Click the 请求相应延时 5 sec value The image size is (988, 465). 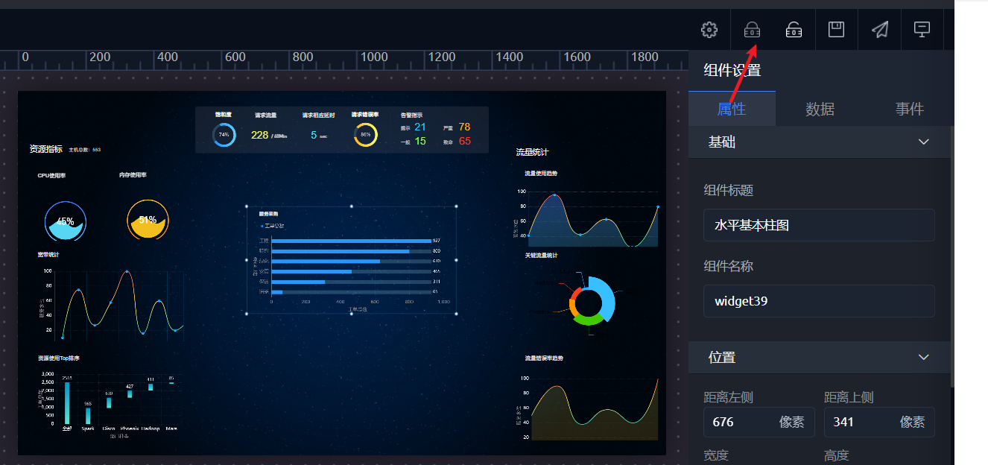(319, 135)
